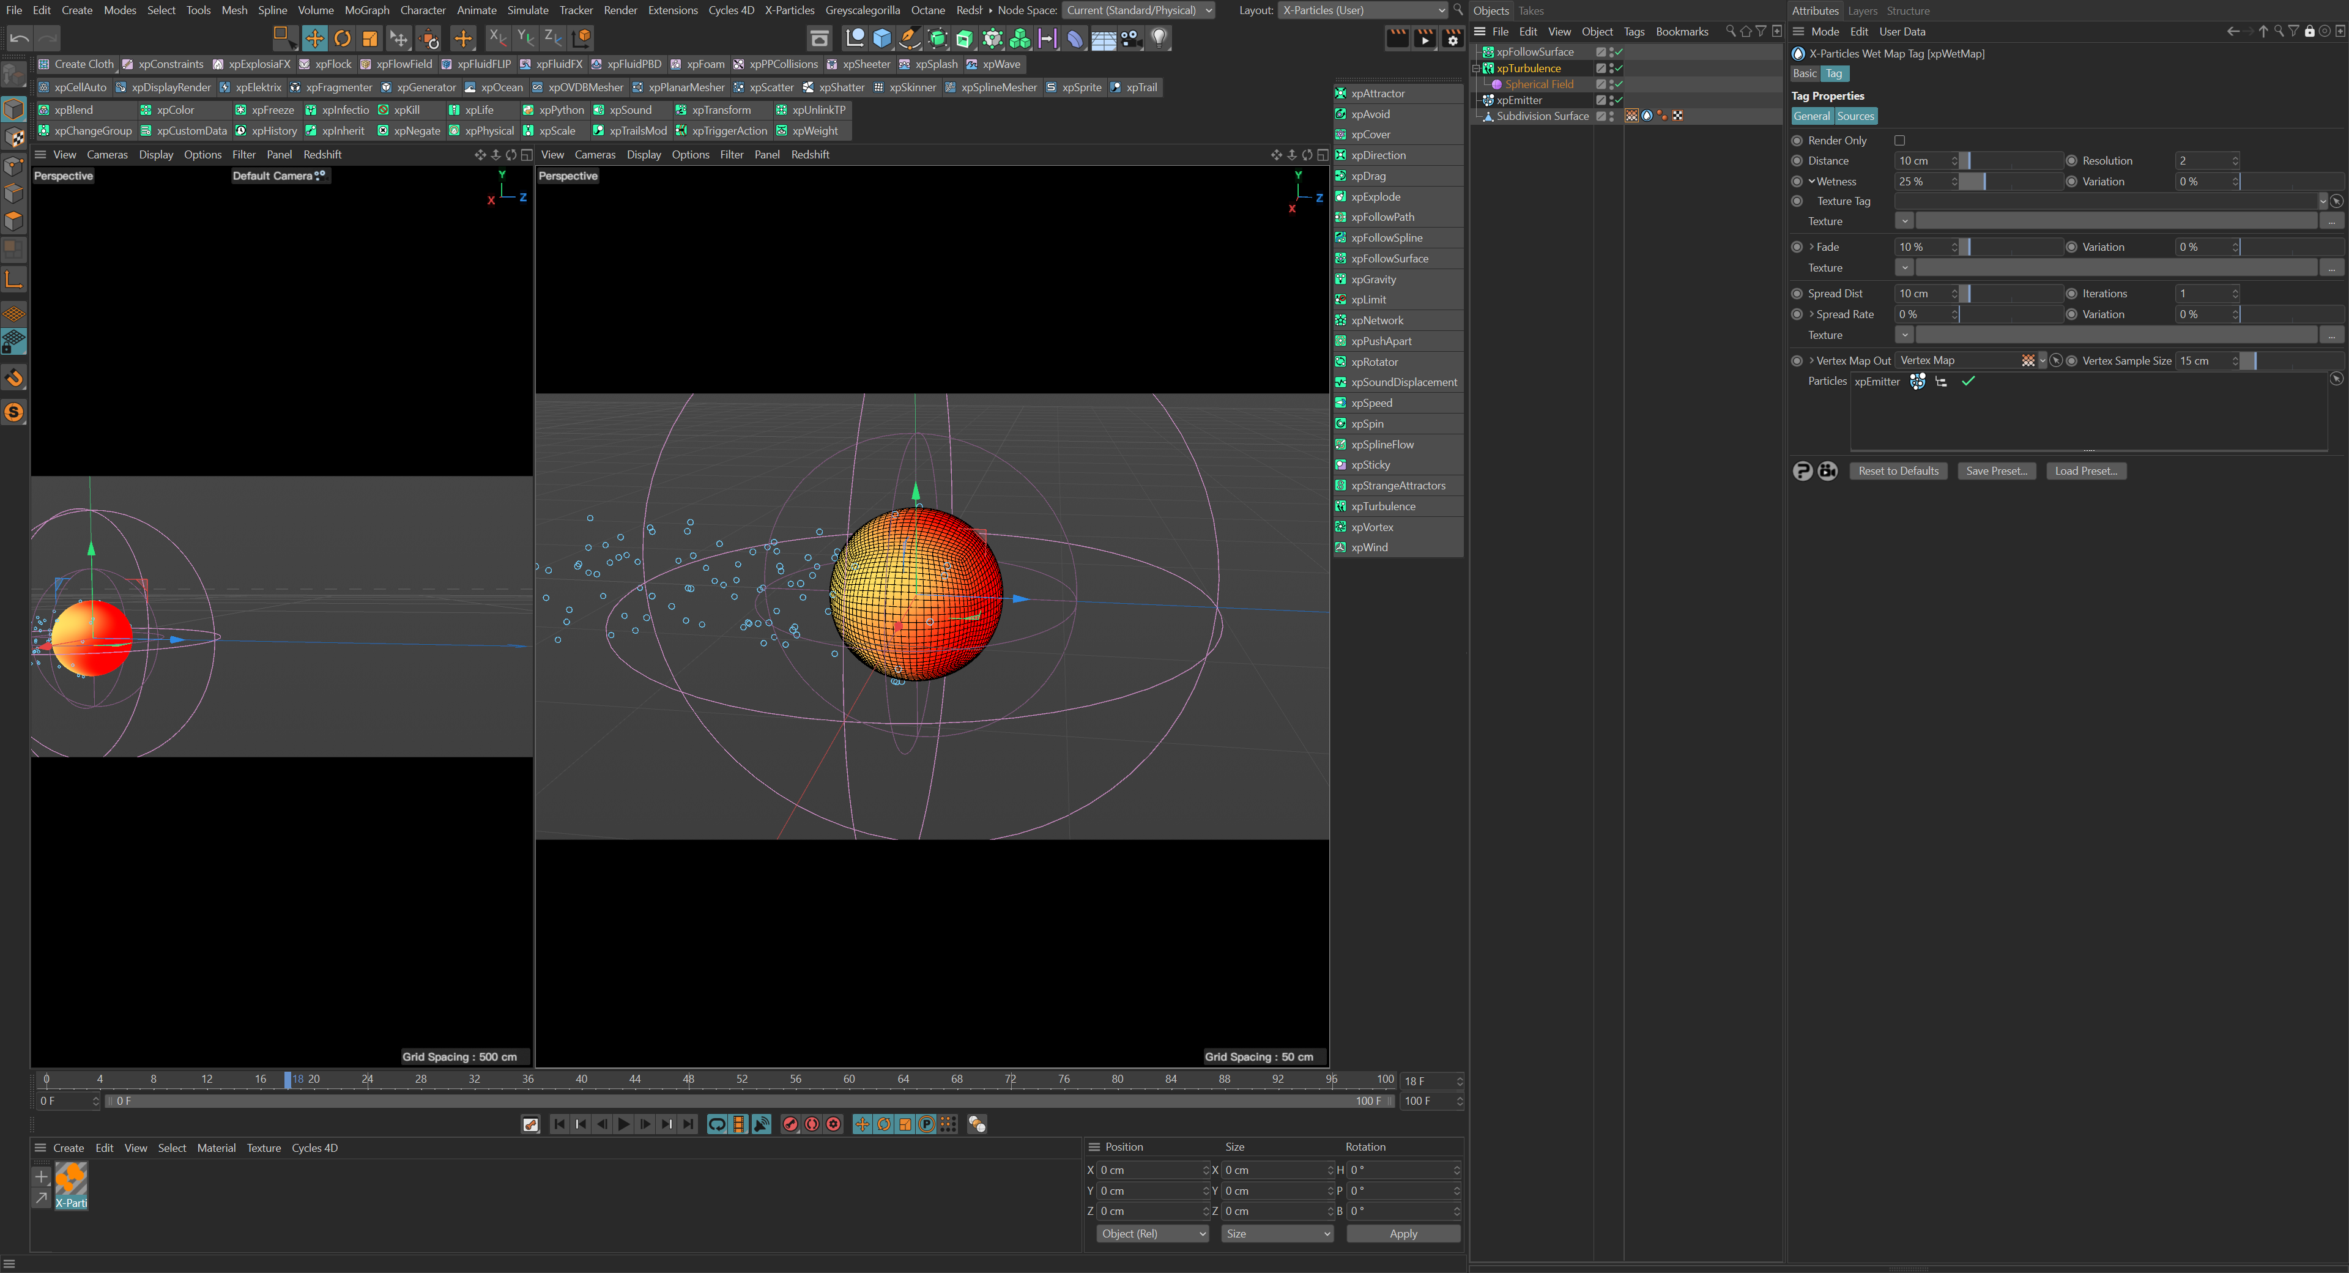The image size is (2349, 1273).
Task: Click the Reset to Defaults button
Action: coord(1898,472)
